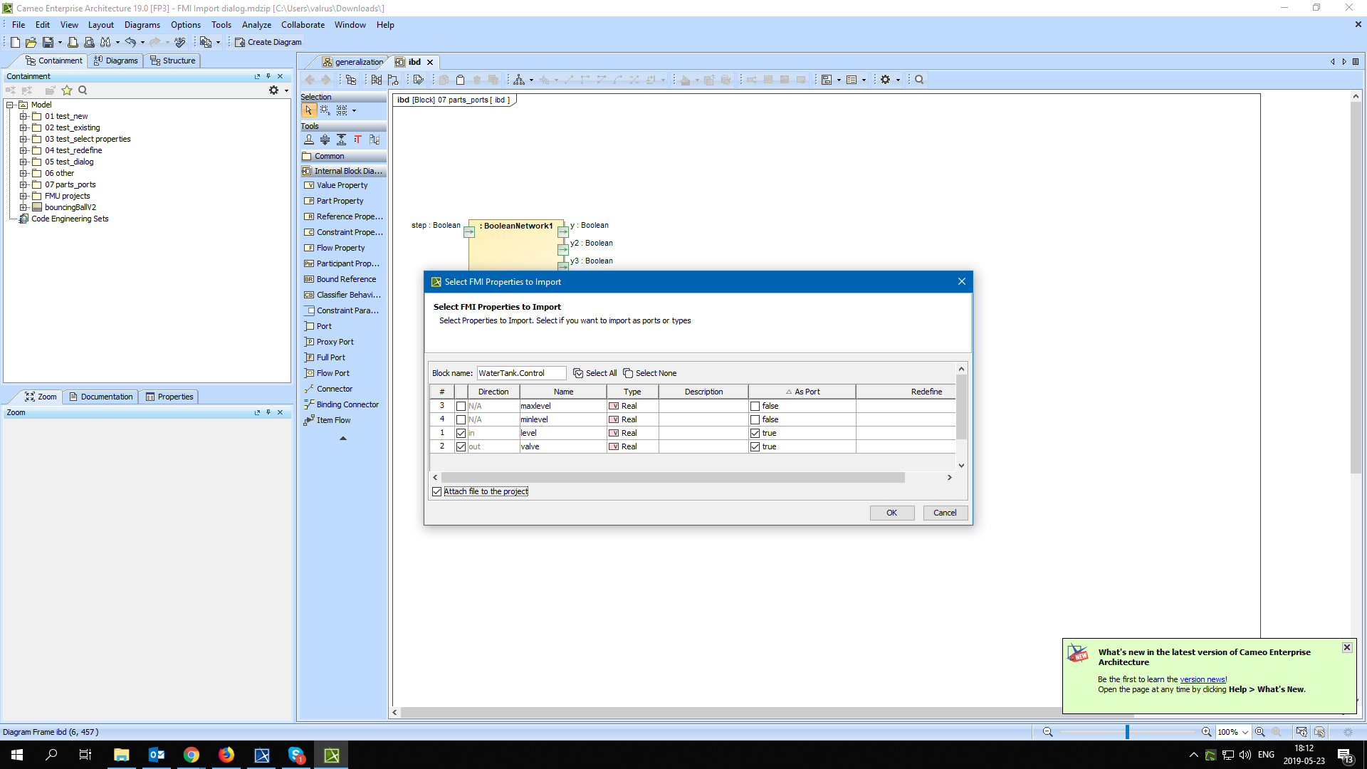This screenshot has height=769, width=1367.
Task: Select the Proxy Port palette tool
Action: (335, 342)
